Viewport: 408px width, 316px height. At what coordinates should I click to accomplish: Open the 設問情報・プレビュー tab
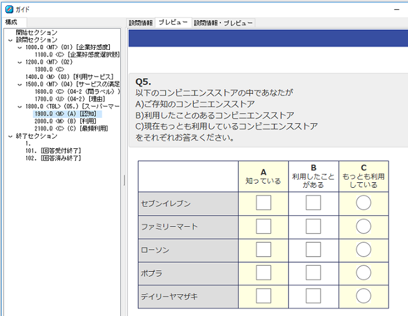click(223, 23)
